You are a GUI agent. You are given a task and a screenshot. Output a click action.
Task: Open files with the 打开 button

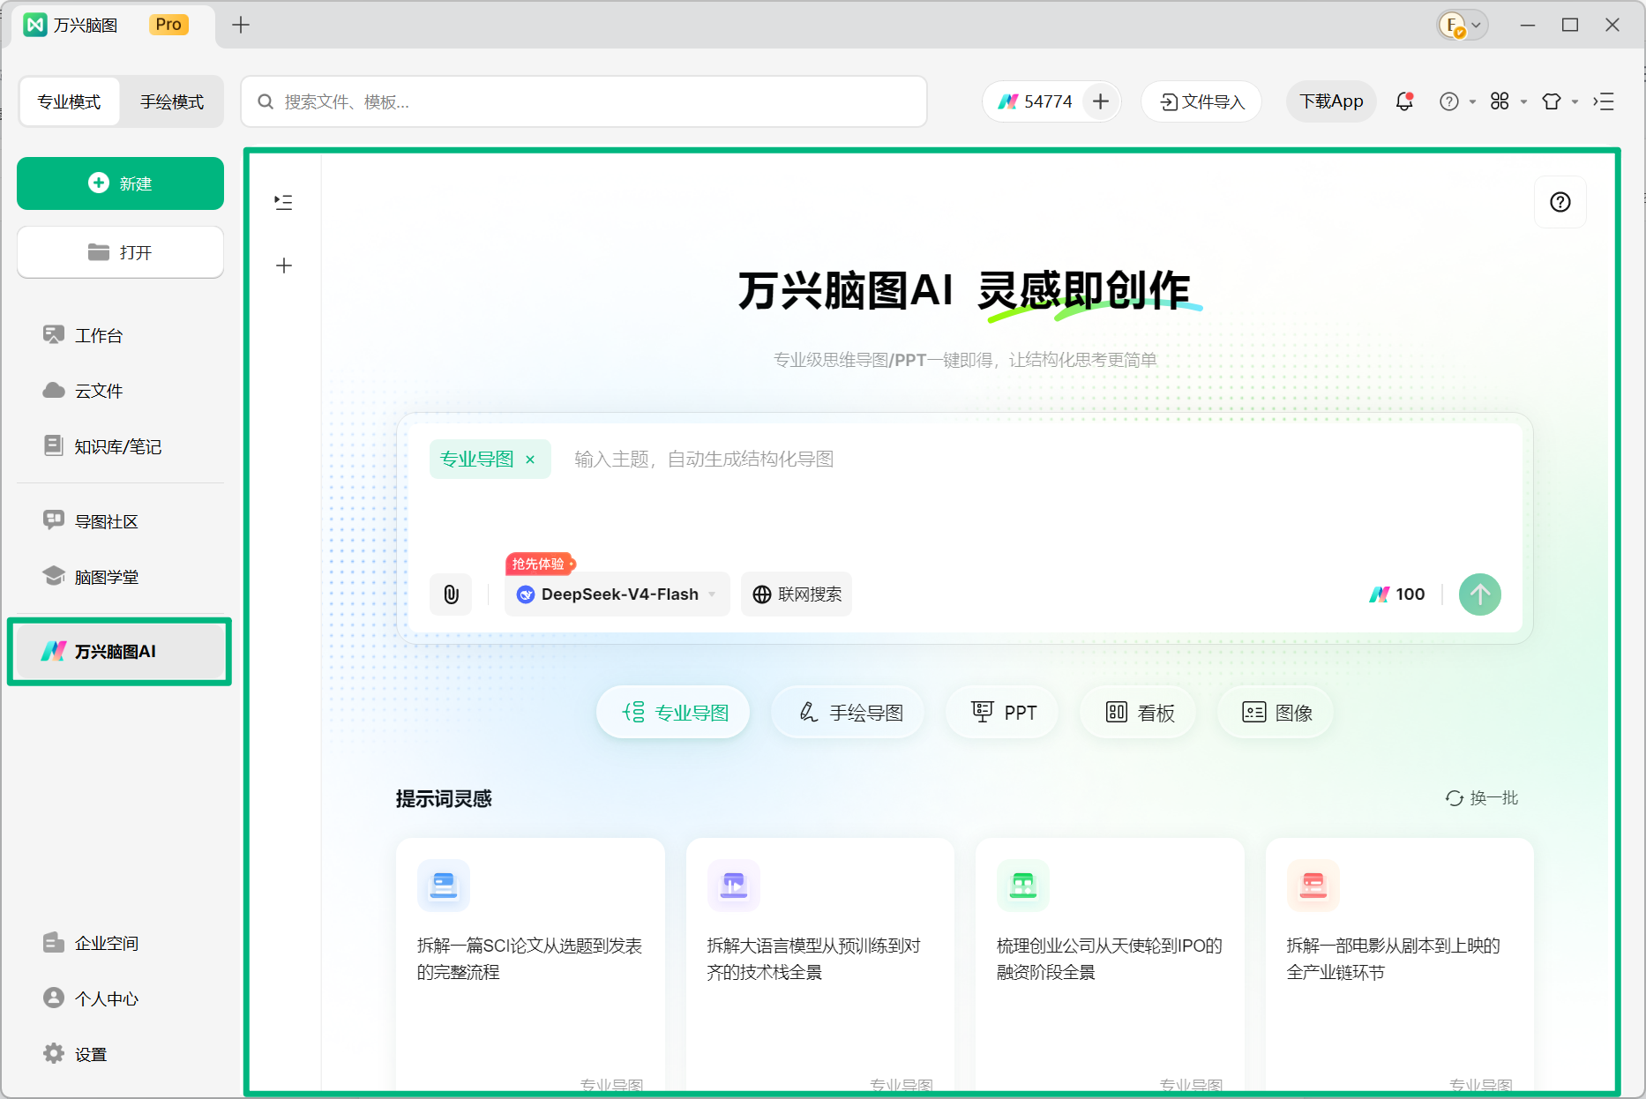[x=120, y=252]
